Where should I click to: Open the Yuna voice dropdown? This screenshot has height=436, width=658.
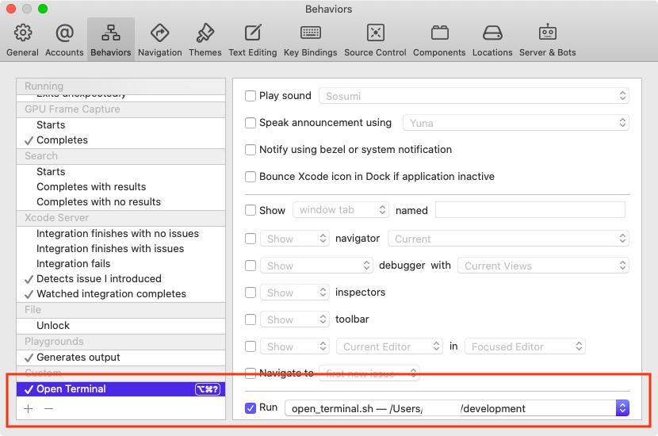[516, 123]
